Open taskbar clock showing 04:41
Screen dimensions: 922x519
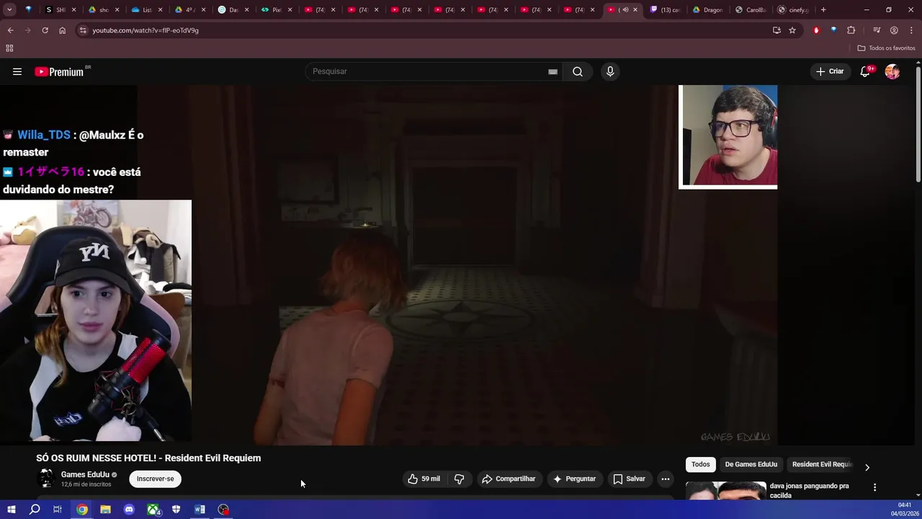[905, 510]
